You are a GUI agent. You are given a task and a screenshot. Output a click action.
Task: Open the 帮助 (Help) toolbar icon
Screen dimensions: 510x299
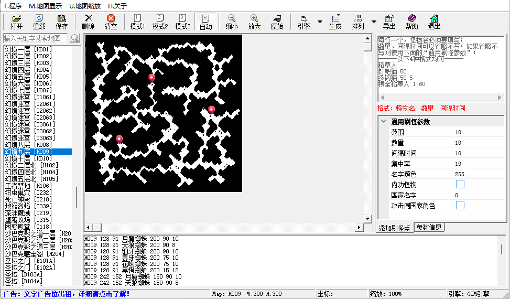(x=411, y=22)
